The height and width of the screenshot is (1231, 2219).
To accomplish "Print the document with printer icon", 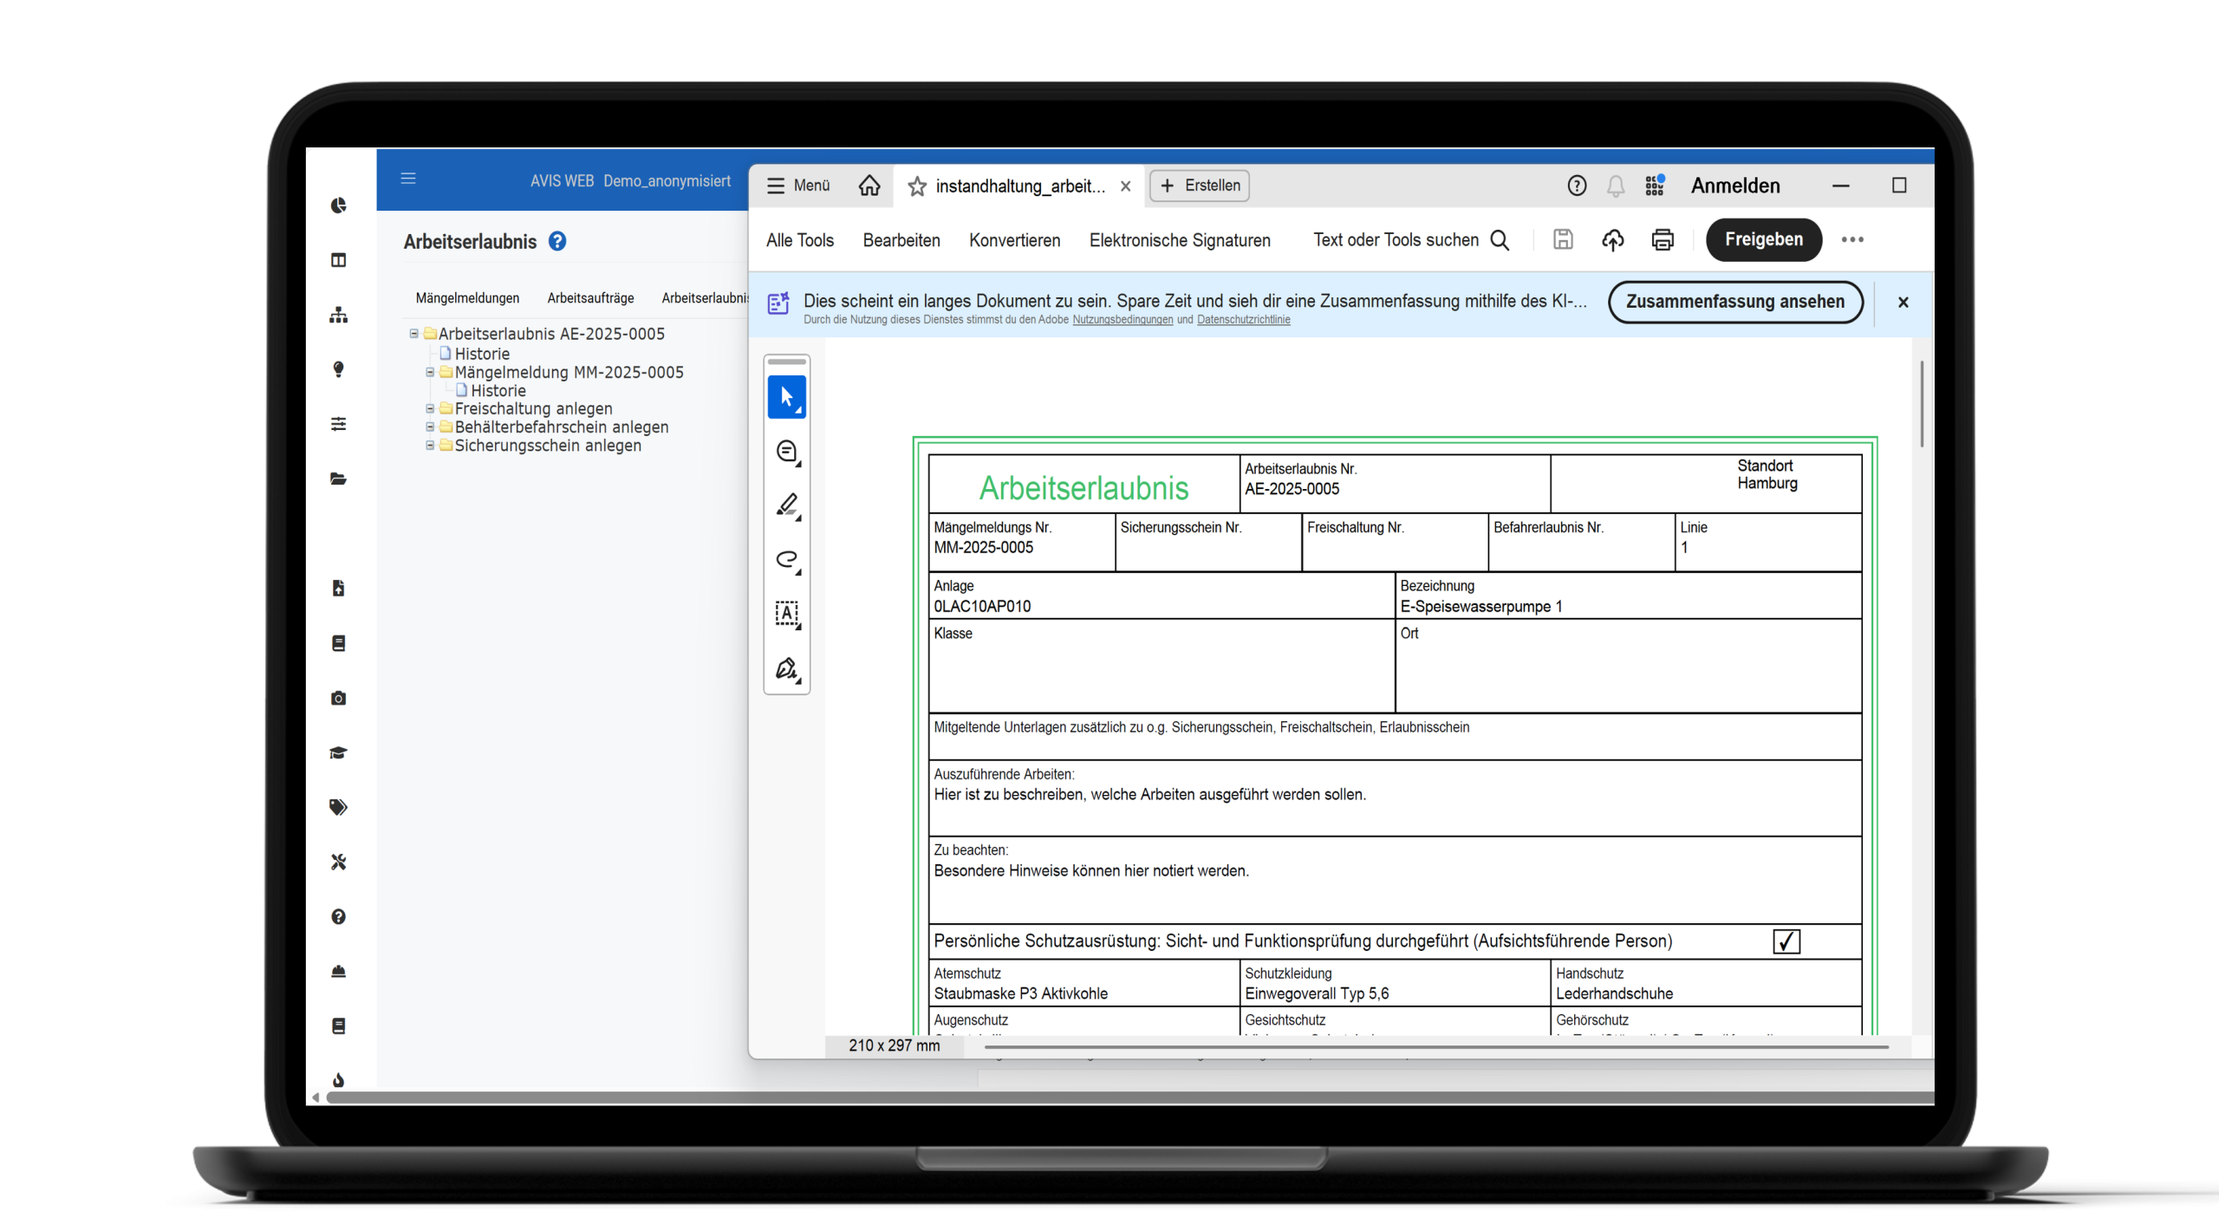I will pyautogui.click(x=1662, y=240).
